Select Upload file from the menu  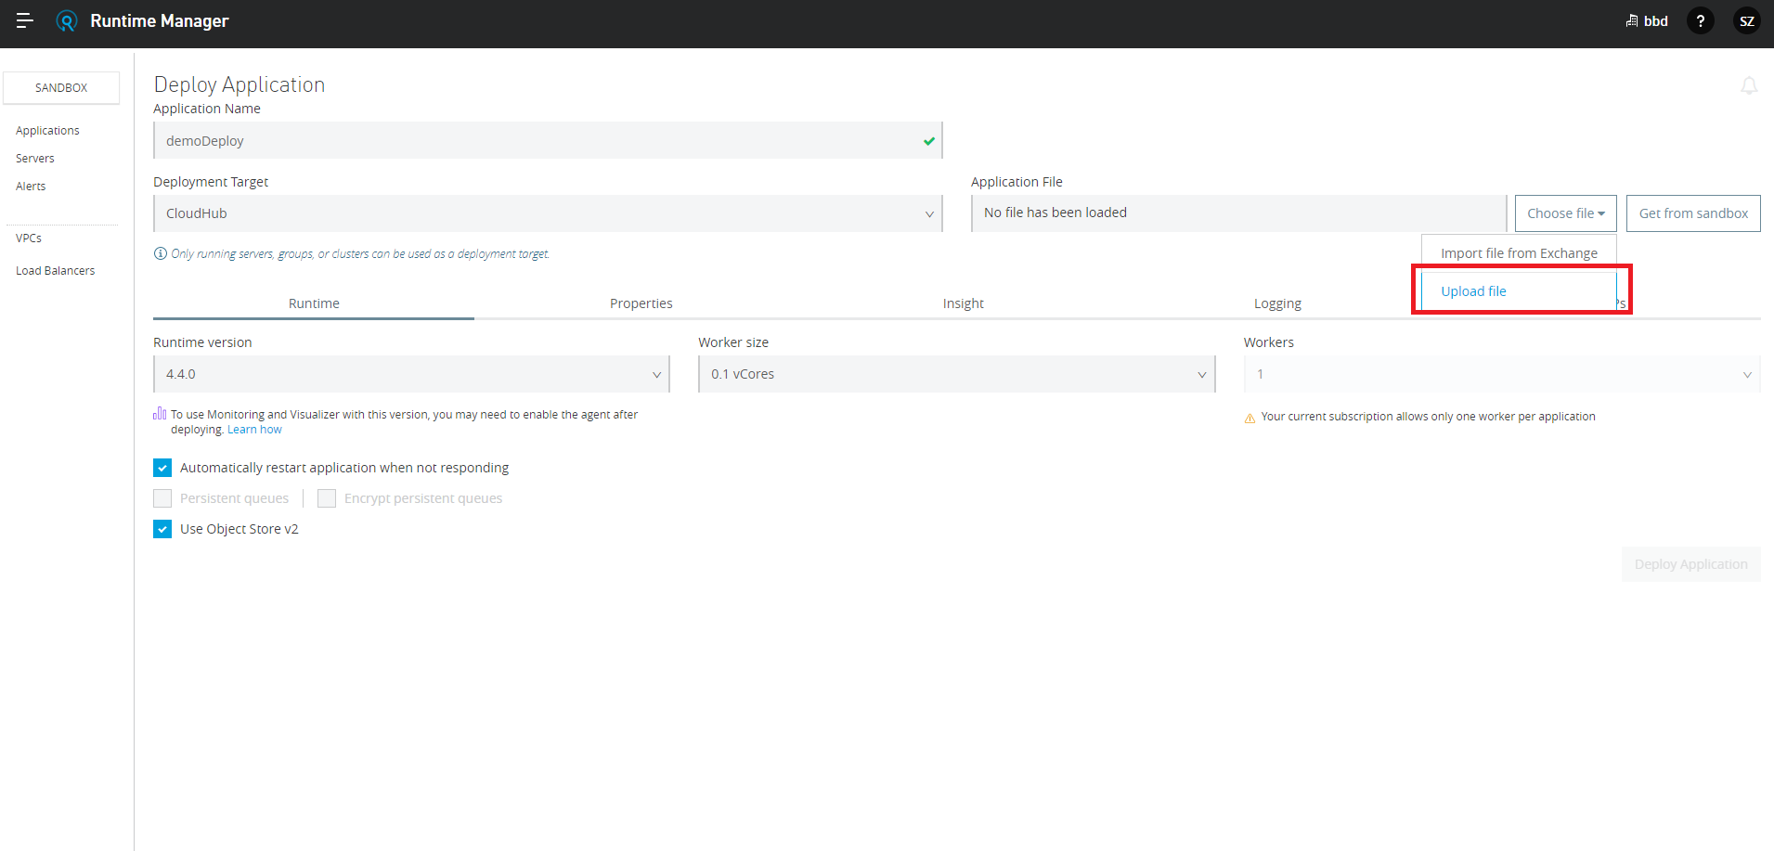click(1473, 290)
